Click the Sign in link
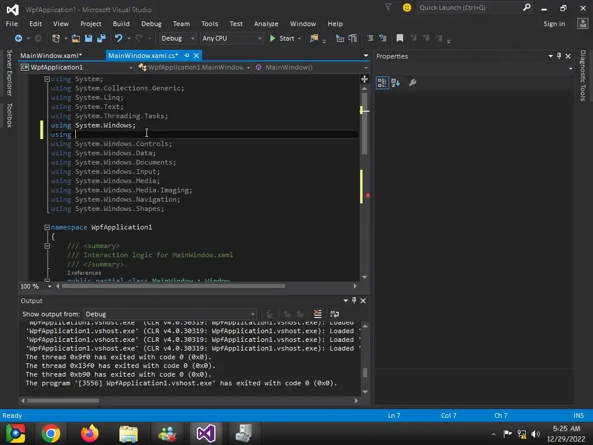 [x=554, y=23]
